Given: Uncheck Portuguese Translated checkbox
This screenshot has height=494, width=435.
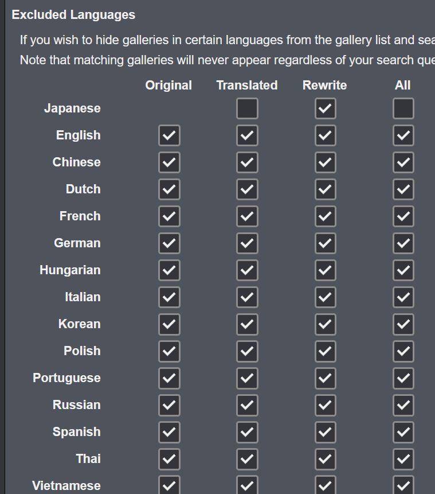Looking at the screenshot, I should tap(247, 378).
